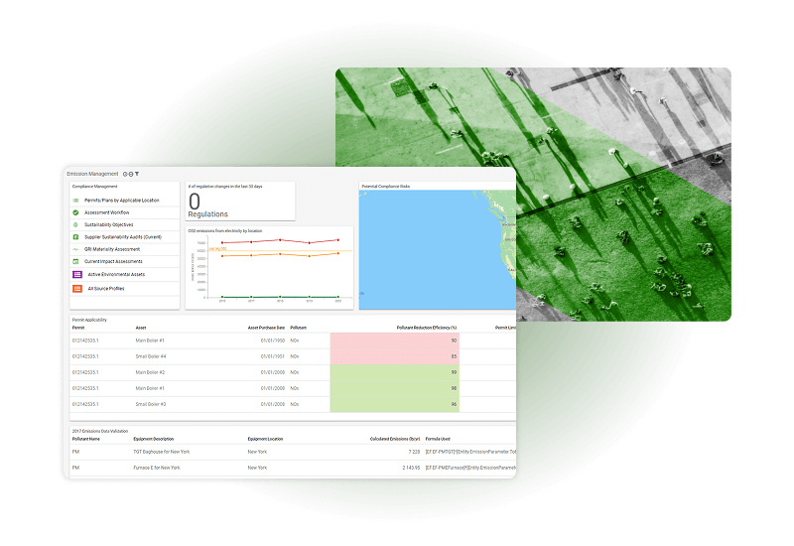The height and width of the screenshot is (546, 794).
Task: Click the Potential Compliance Risks map
Action: [437, 248]
